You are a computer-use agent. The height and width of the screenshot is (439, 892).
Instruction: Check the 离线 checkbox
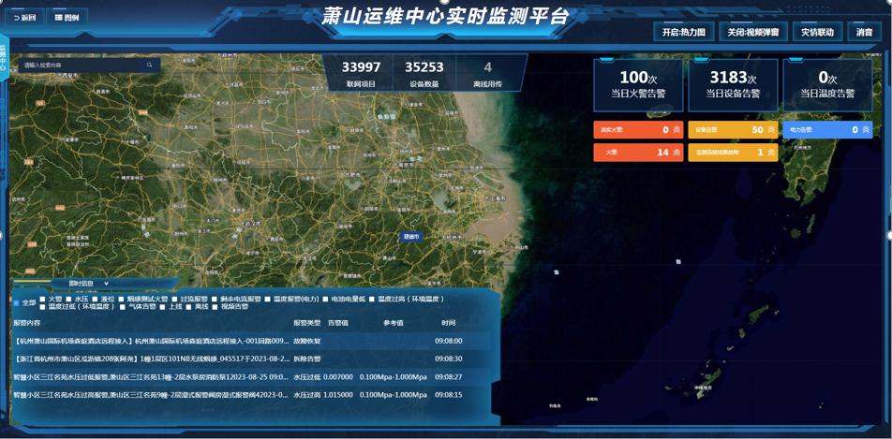click(x=188, y=306)
